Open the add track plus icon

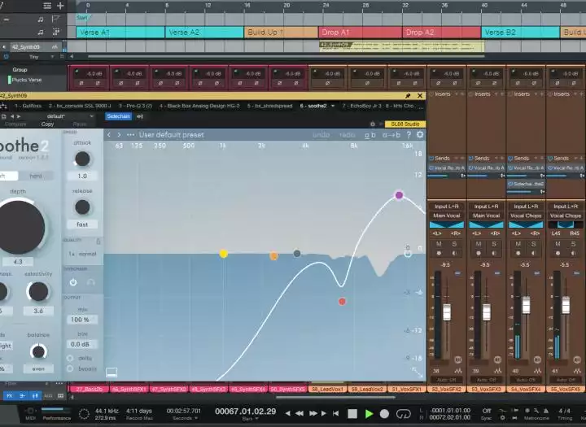pos(60,6)
